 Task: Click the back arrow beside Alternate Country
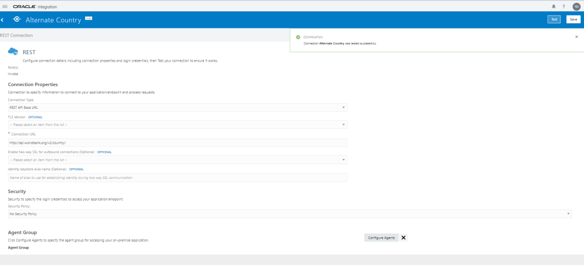tap(3, 19)
